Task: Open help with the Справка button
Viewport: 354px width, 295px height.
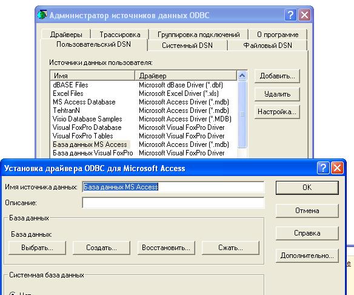Action: click(307, 233)
